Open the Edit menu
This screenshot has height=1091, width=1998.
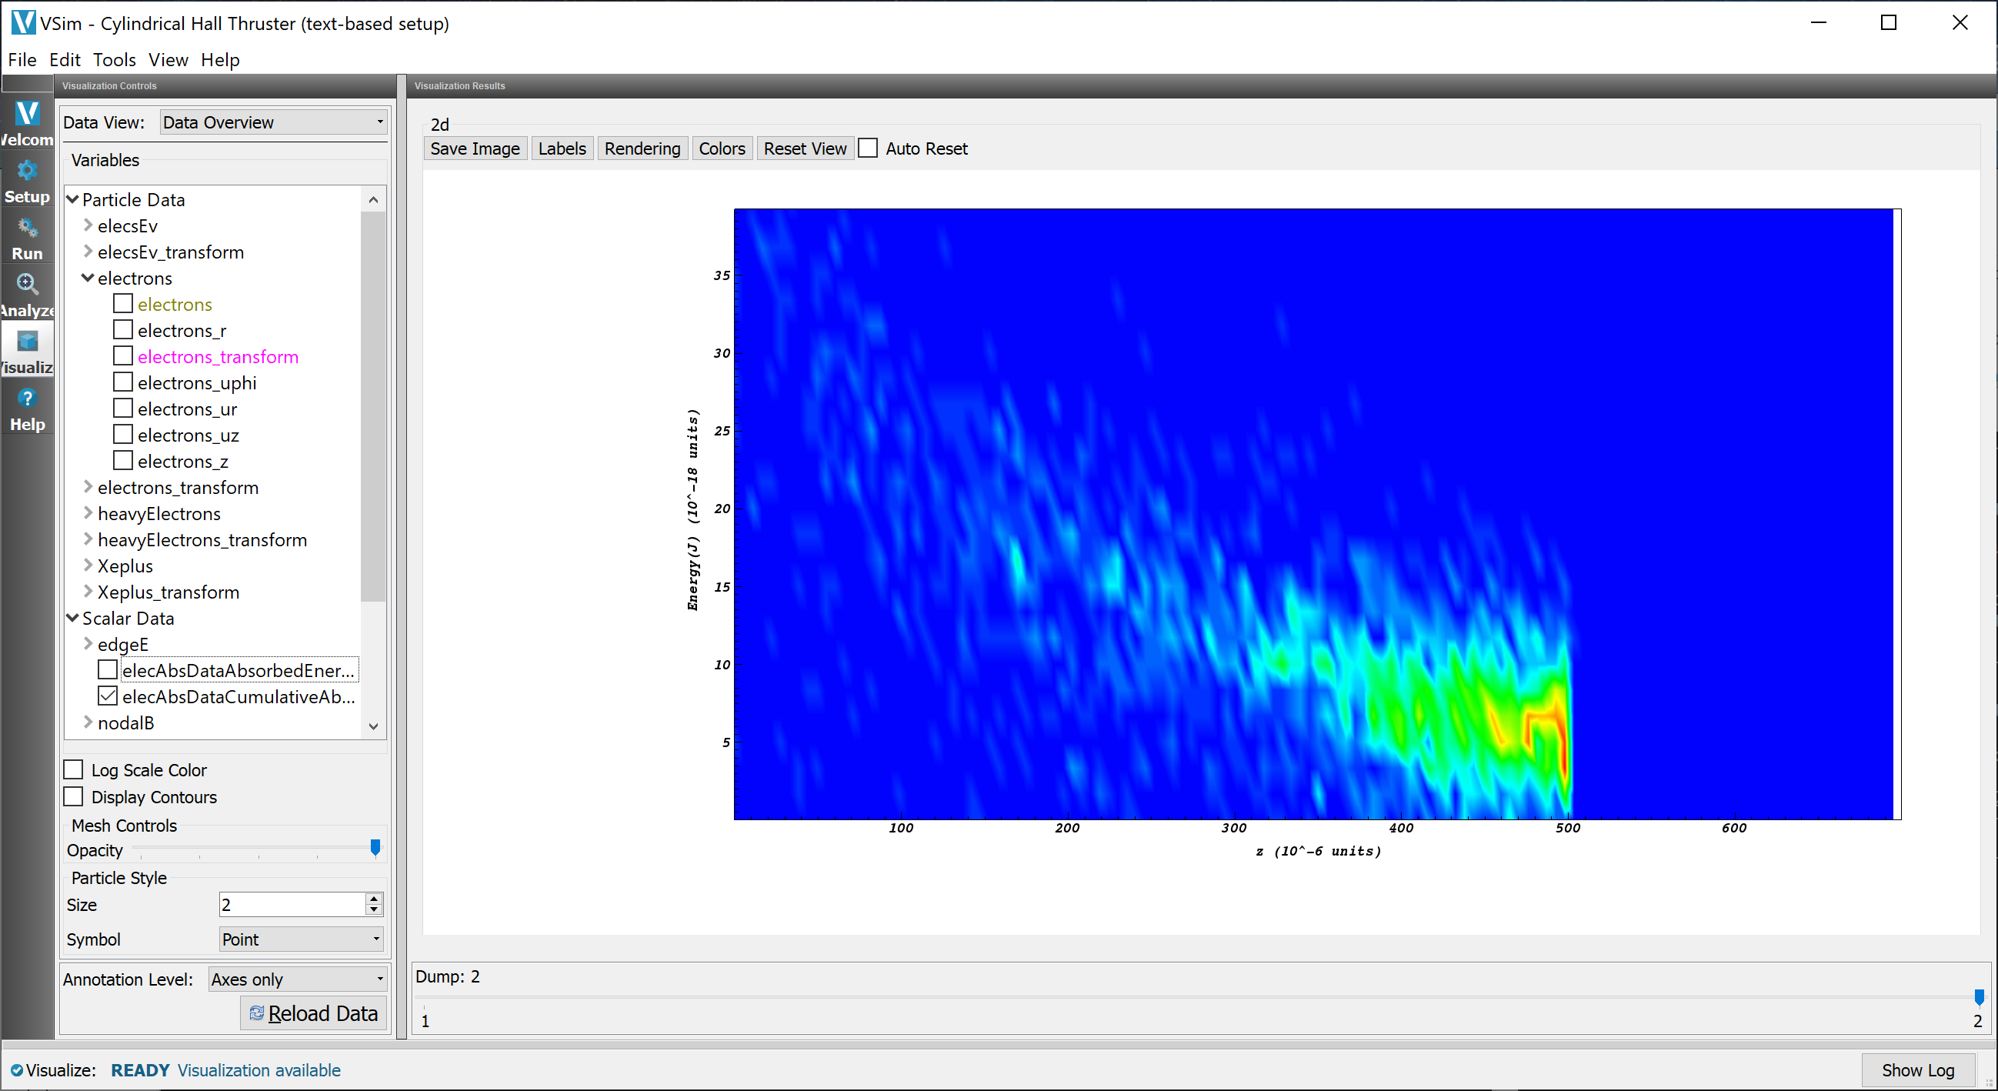click(65, 60)
